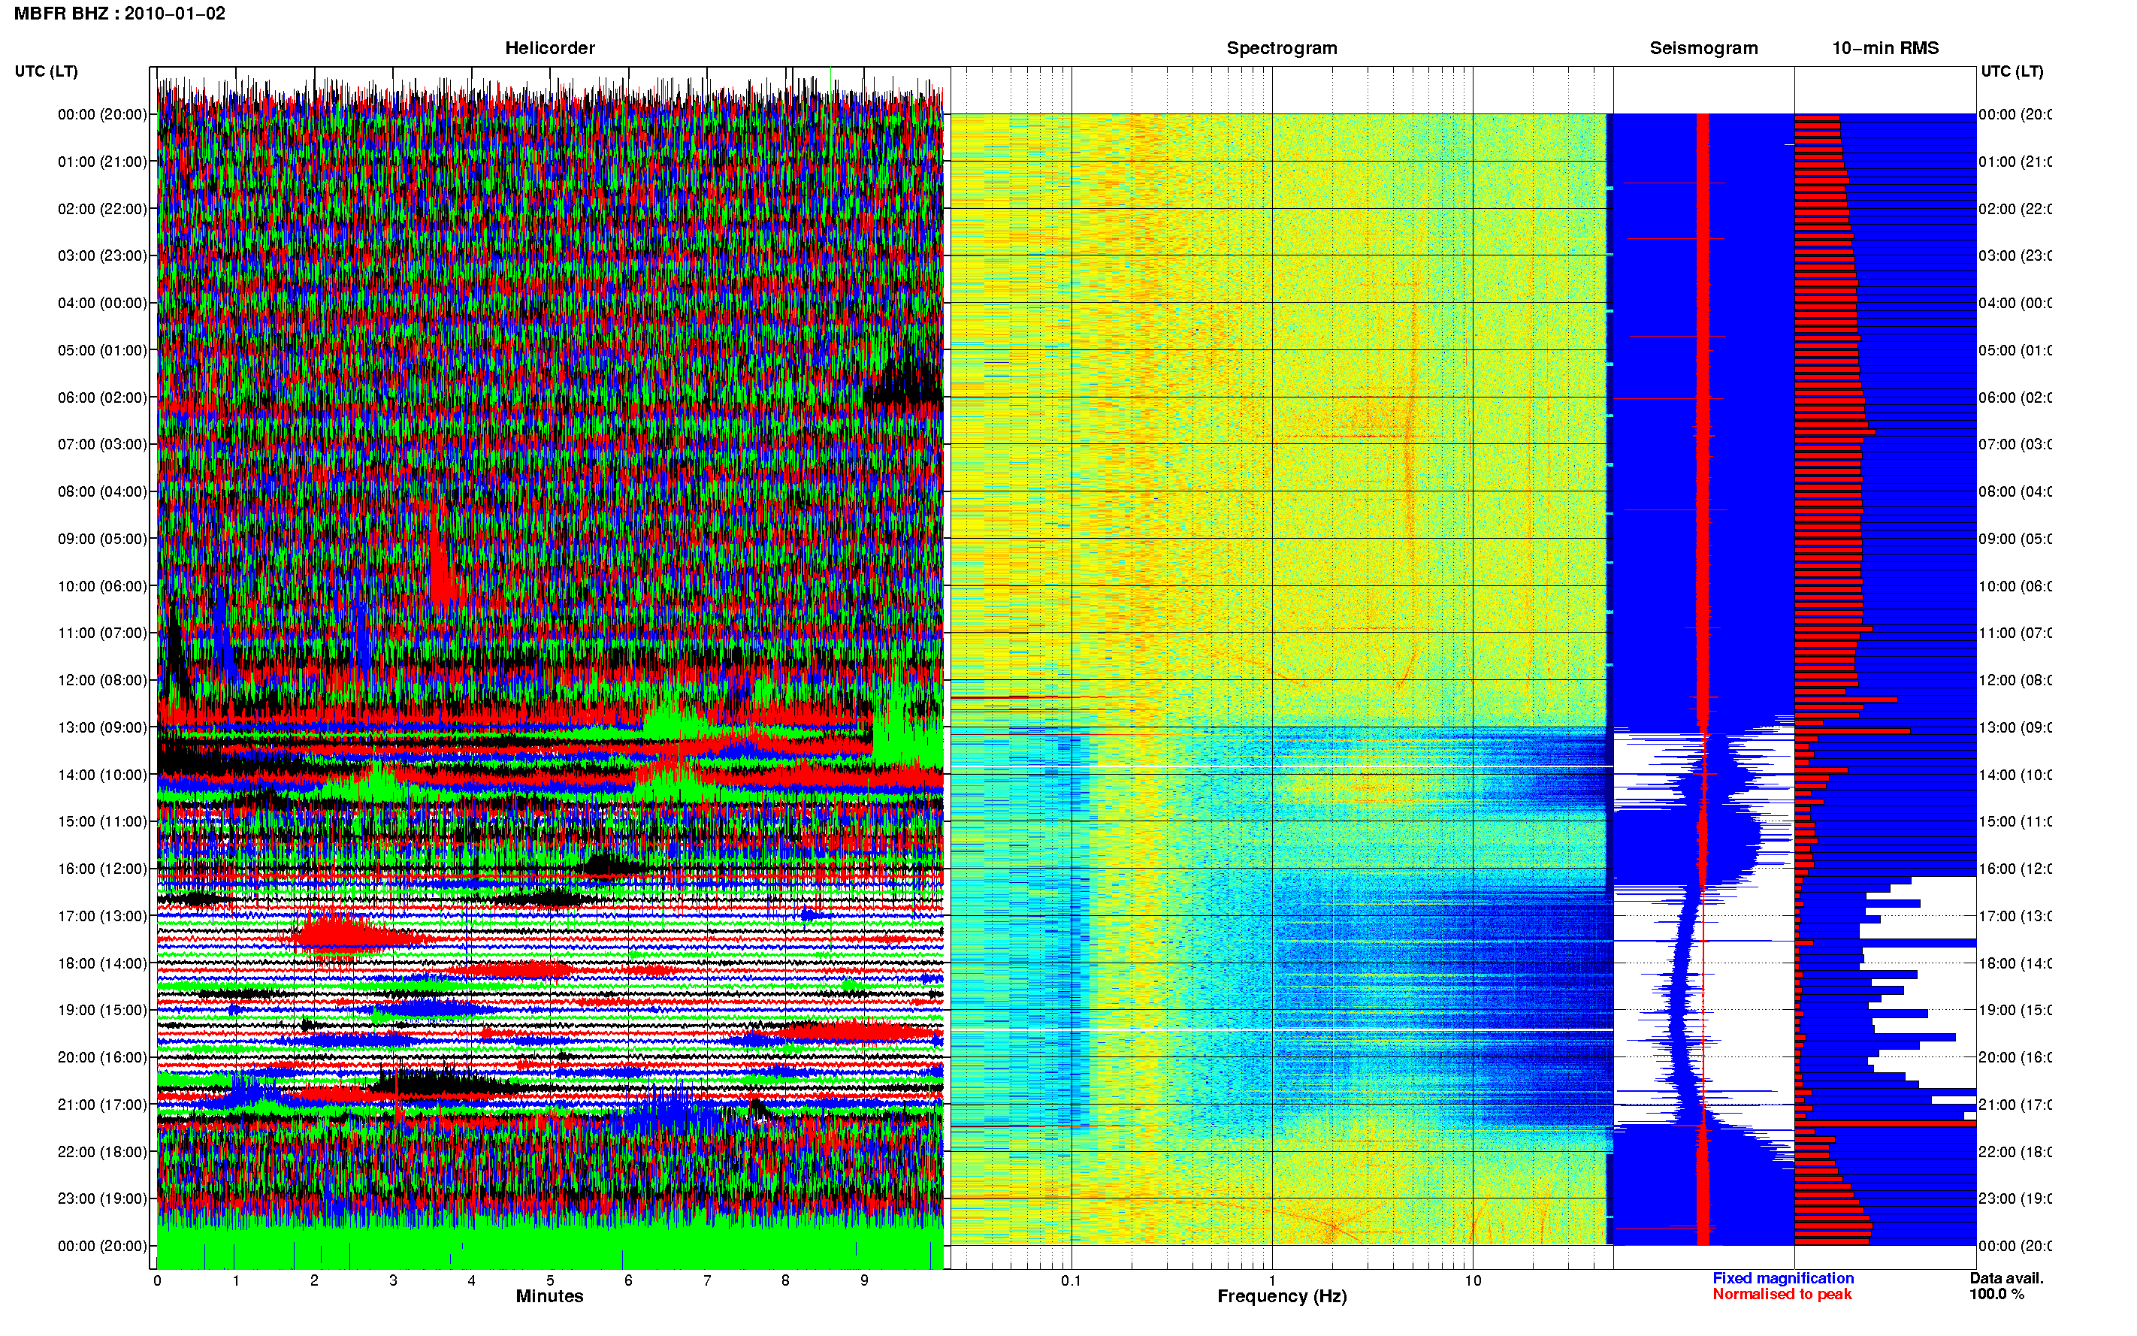Screen dimensions: 2137x1336
Task: Click the right 'UTC (LT)' axis label
Action: coord(2012,71)
